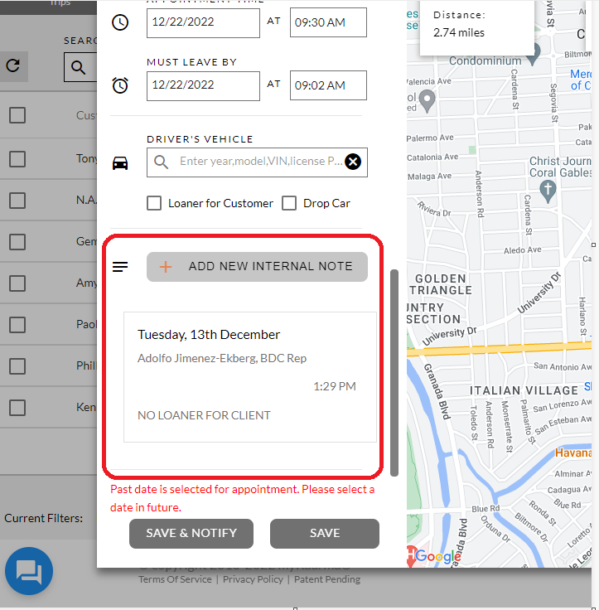Click the internal notes lines icon
This screenshot has height=610, width=599.
tap(120, 267)
